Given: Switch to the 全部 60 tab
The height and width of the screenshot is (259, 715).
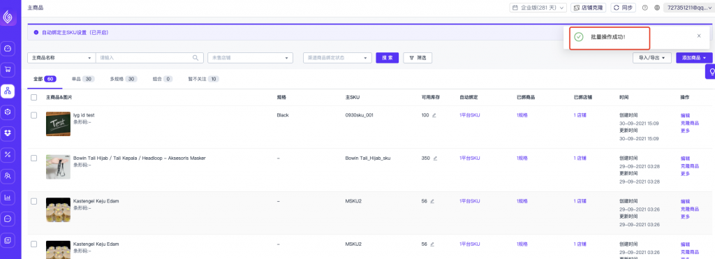Looking at the screenshot, I should click(45, 79).
